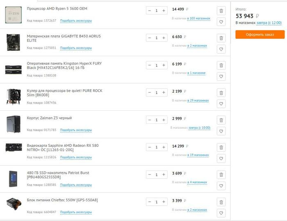This screenshot has height=221, width=287.
Task: Click the orange Оформить заказ button
Action: [260, 34]
